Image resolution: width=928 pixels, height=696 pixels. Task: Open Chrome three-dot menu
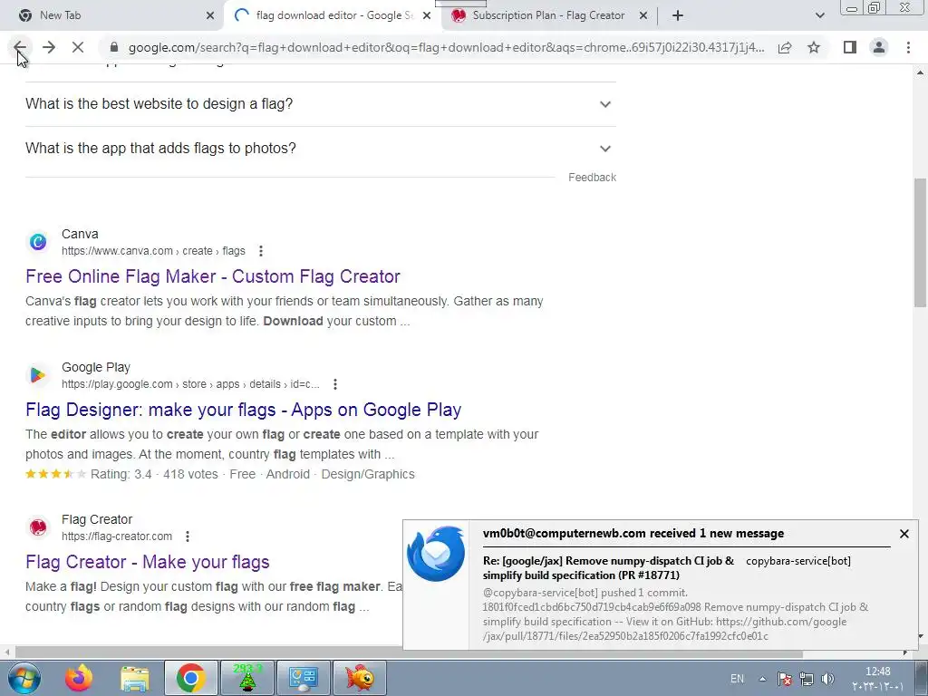(x=908, y=47)
